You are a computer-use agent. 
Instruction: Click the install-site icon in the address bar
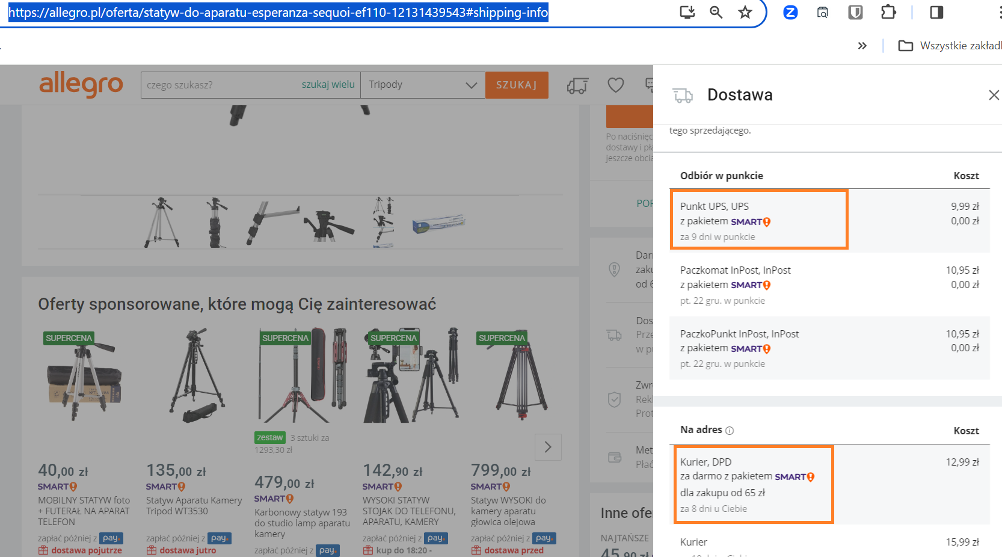686,11
